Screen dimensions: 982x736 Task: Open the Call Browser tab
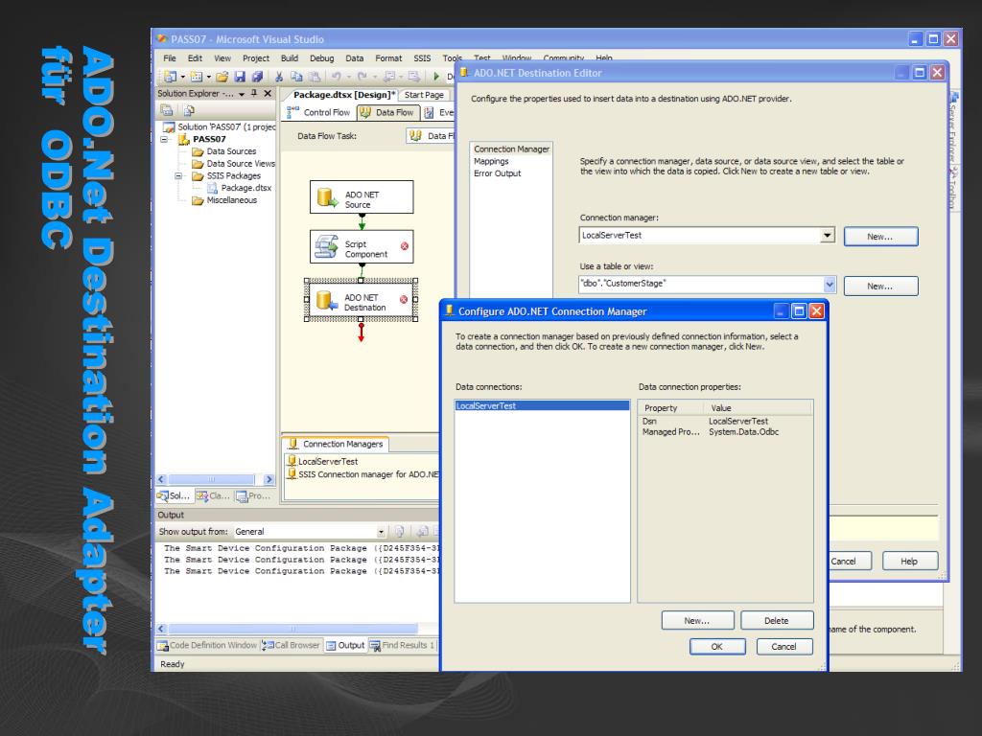point(292,645)
